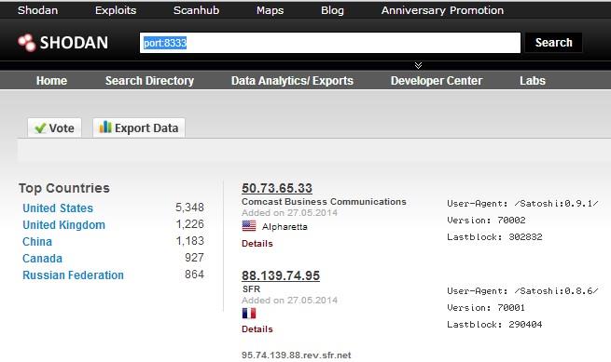611x362 pixels.
Task: Click the 927 count value
Action: tap(194, 258)
